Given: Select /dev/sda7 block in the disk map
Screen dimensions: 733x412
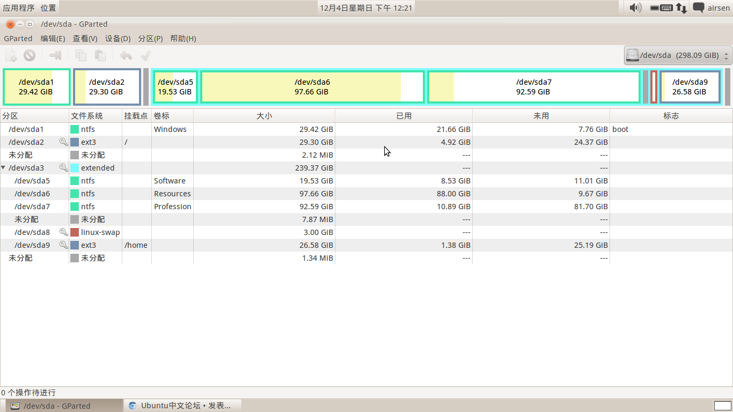Looking at the screenshot, I should coord(533,87).
